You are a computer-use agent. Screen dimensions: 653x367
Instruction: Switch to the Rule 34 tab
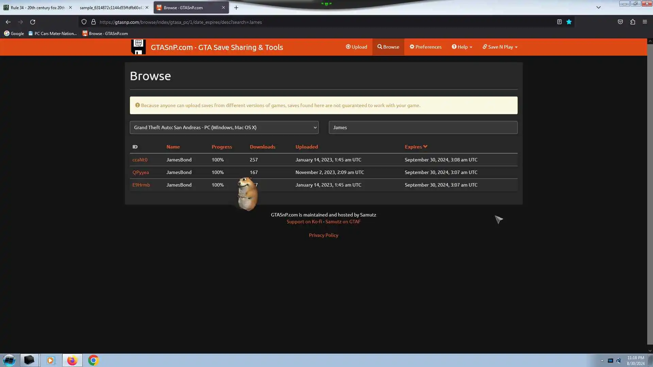pyautogui.click(x=37, y=7)
